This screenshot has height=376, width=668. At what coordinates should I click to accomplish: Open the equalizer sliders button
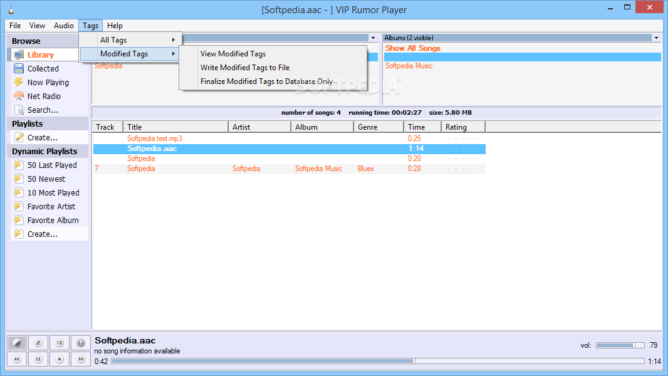(x=38, y=343)
